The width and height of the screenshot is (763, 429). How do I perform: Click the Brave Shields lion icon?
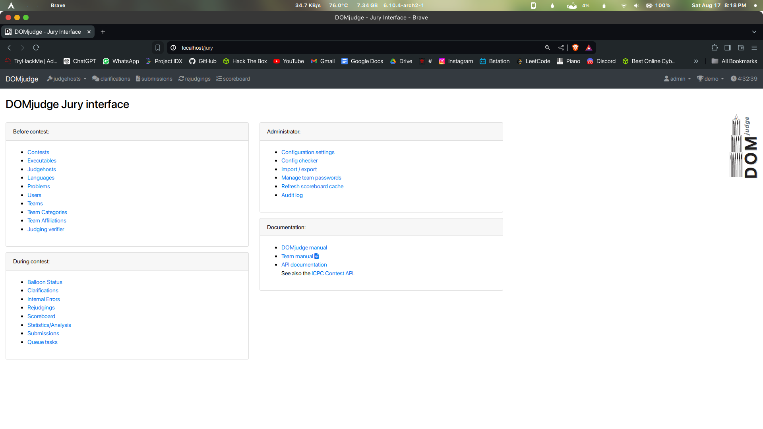tap(575, 48)
